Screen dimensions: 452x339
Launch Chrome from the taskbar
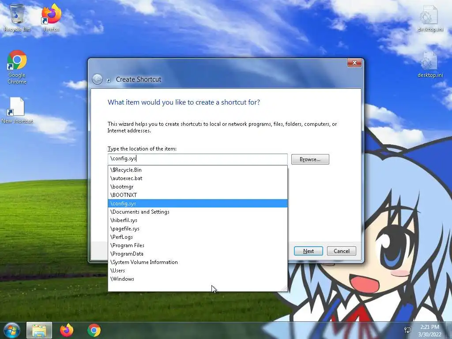(94, 330)
